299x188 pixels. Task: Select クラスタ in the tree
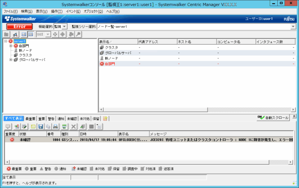click(x=25, y=55)
